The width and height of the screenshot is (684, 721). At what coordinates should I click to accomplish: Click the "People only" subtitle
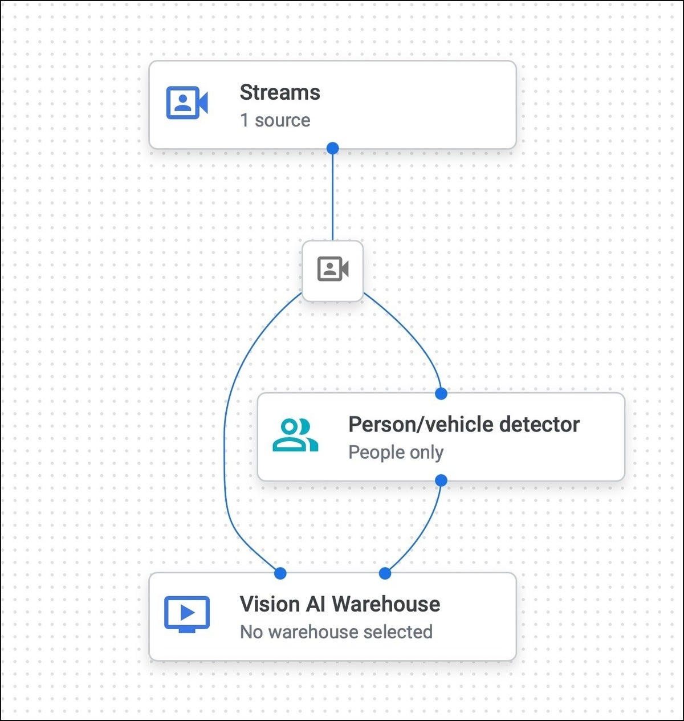point(396,453)
